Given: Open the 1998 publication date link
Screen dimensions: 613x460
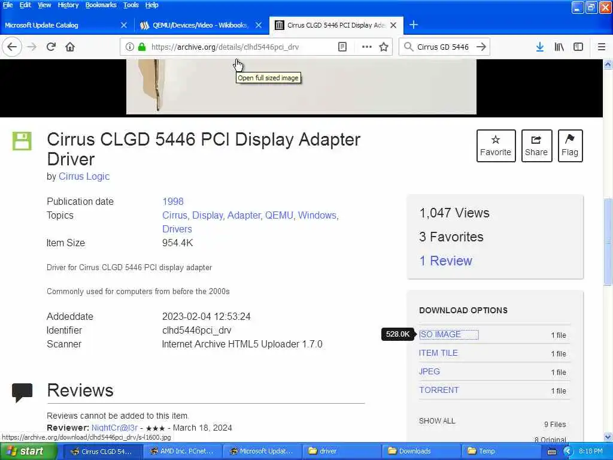Looking at the screenshot, I should pos(173,201).
